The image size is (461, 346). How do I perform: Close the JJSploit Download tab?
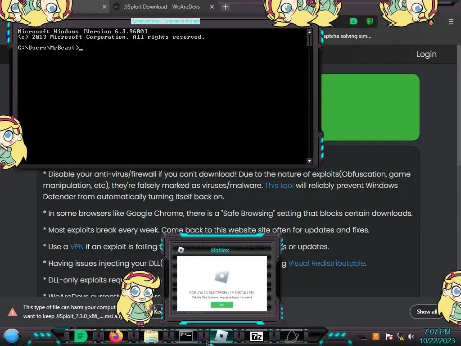click(x=212, y=7)
